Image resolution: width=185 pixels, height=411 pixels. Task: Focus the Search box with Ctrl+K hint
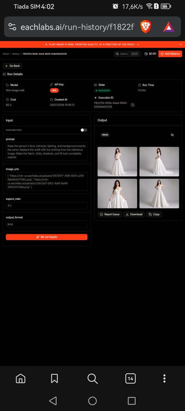pyautogui.click(x=127, y=54)
